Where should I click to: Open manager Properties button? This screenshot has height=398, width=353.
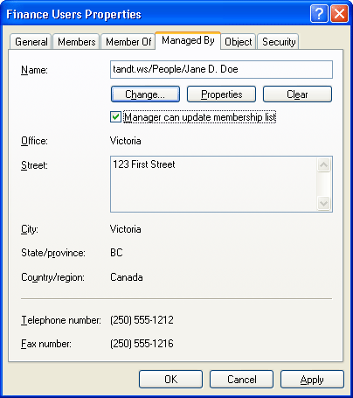coord(221,94)
